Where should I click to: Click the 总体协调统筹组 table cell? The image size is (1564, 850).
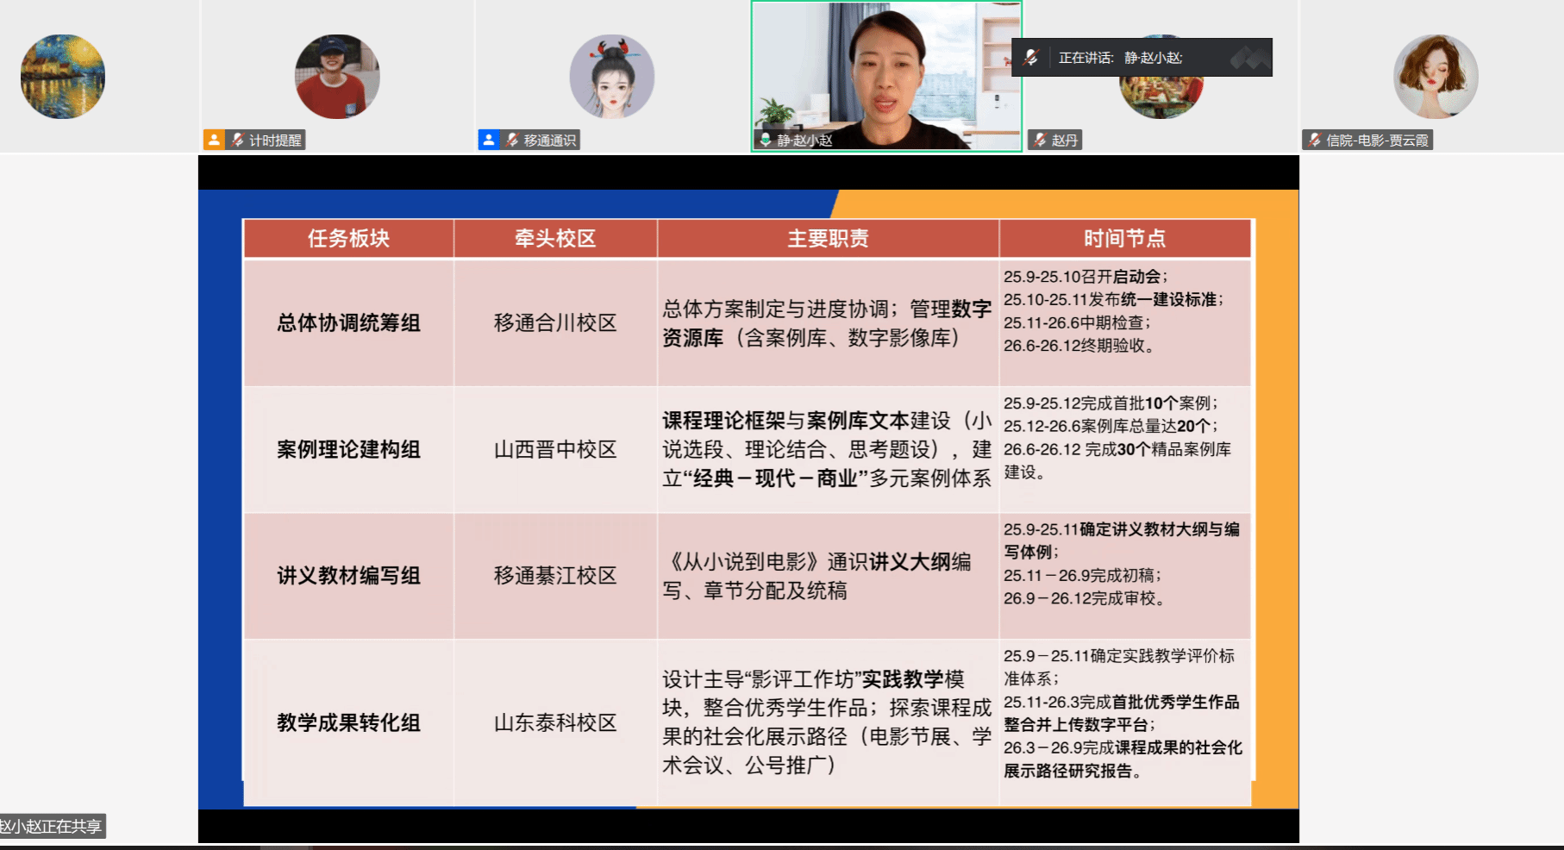click(348, 323)
